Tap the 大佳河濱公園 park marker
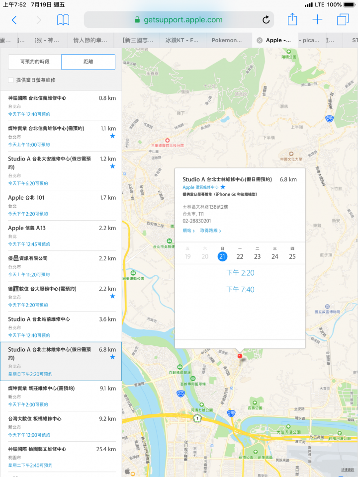 point(288,427)
